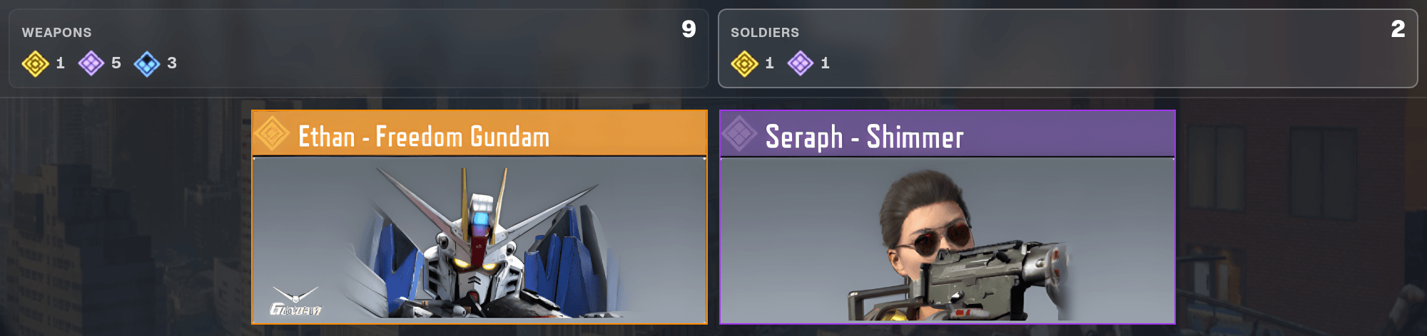The width and height of the screenshot is (1427, 336).
Task: Click the Soldiers total count 2
Action: tap(1398, 29)
